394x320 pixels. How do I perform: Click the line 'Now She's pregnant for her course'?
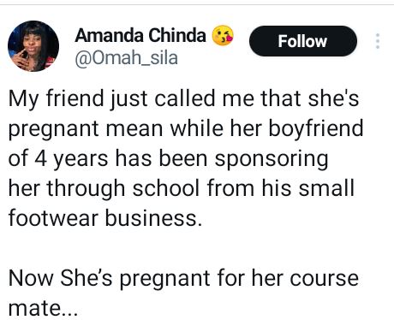click(x=183, y=279)
